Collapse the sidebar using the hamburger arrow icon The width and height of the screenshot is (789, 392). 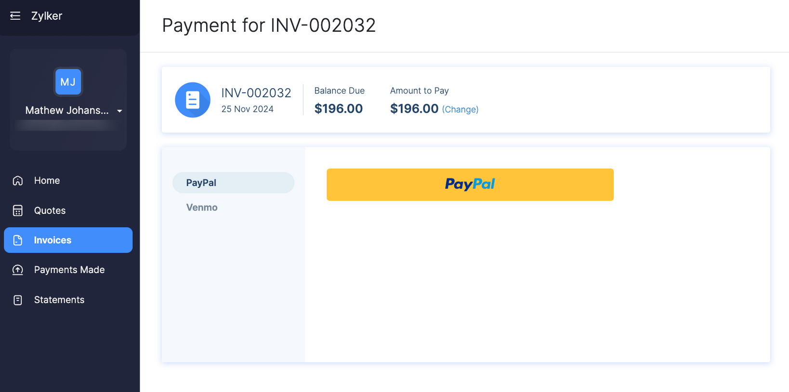tap(15, 15)
